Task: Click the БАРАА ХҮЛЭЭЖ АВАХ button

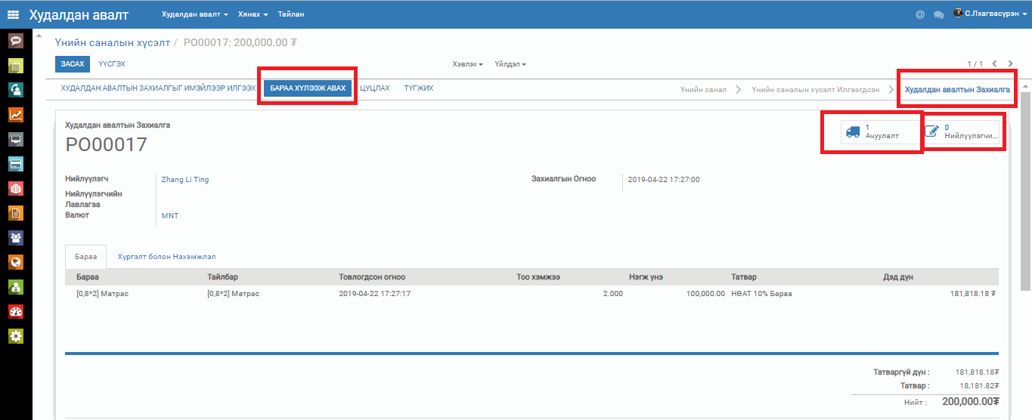Action: point(308,88)
